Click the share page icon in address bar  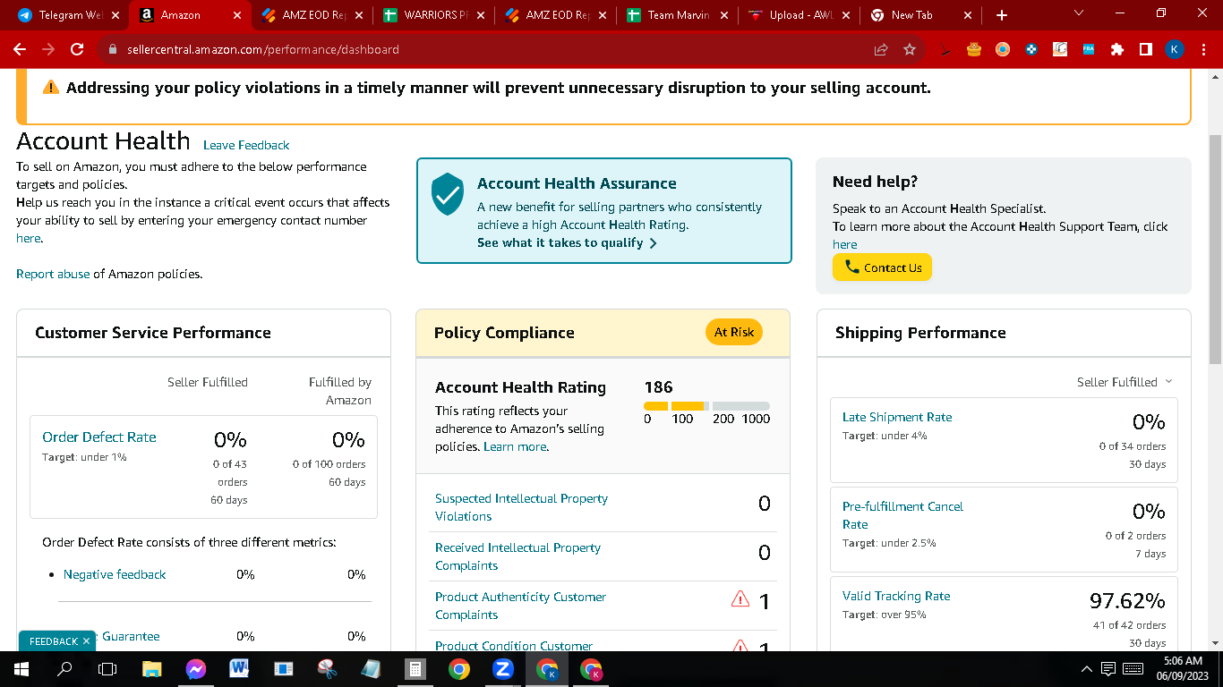pos(881,49)
